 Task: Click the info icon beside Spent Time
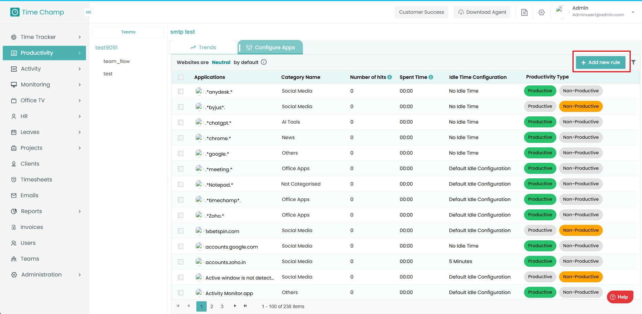tap(431, 77)
